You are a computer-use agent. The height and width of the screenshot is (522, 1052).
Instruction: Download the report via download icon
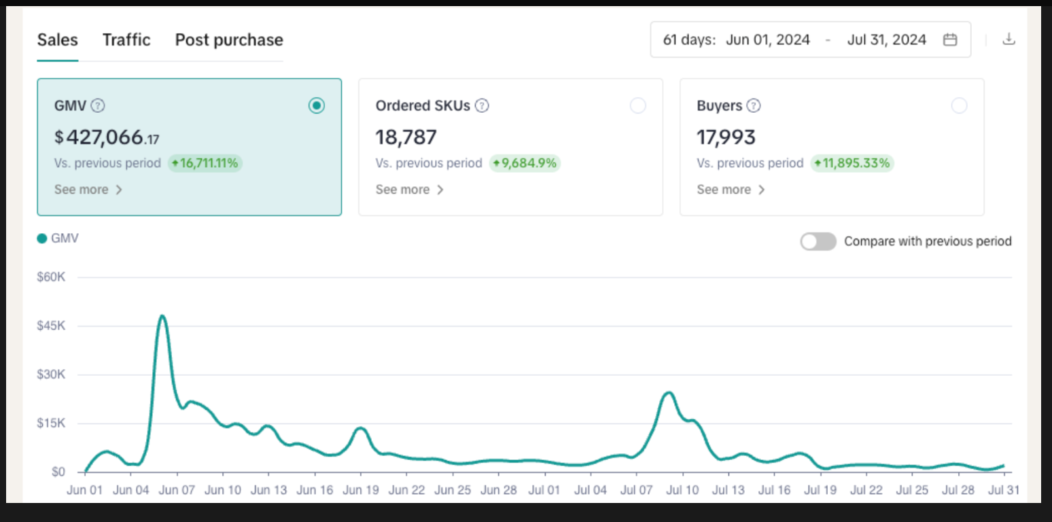[x=1009, y=39]
